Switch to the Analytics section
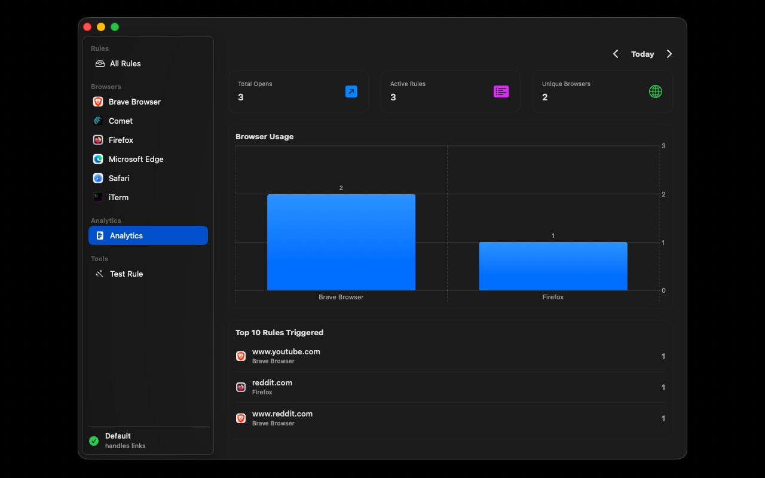 click(126, 235)
